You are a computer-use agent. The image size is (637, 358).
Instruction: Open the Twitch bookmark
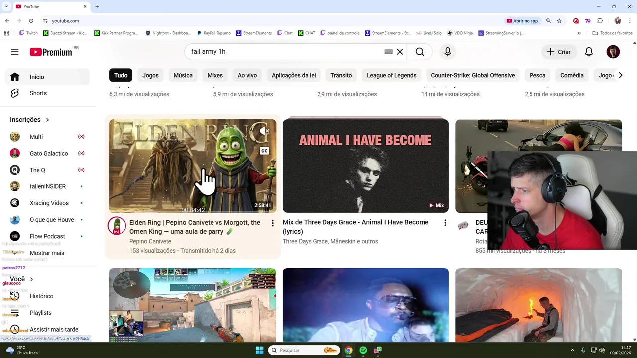[x=28, y=33]
